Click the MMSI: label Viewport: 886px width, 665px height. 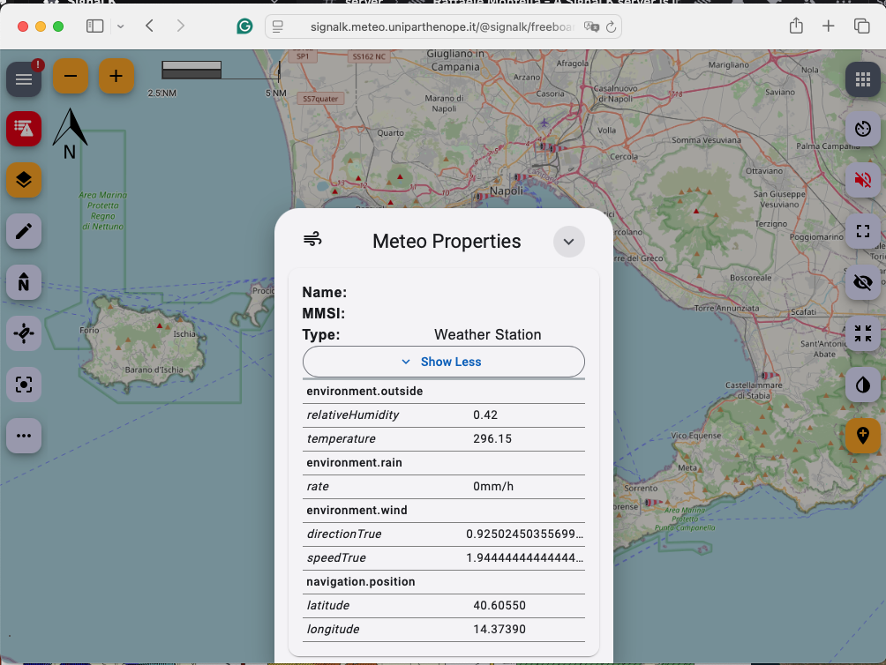[x=323, y=313]
